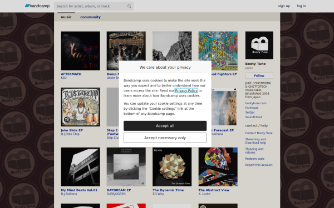Open Booty Tune's Twitter link

click(x=250, y=113)
